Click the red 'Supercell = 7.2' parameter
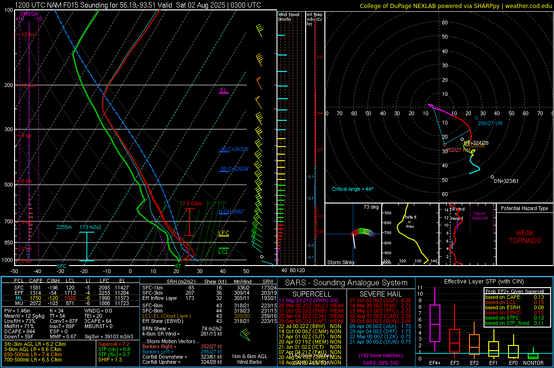 click(x=114, y=344)
